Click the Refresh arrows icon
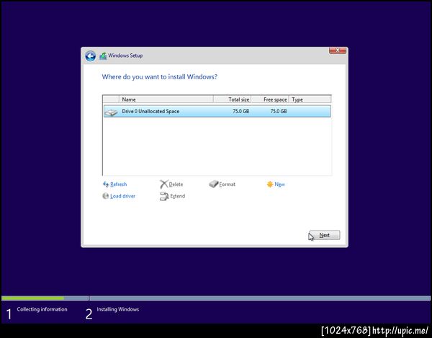 106,184
